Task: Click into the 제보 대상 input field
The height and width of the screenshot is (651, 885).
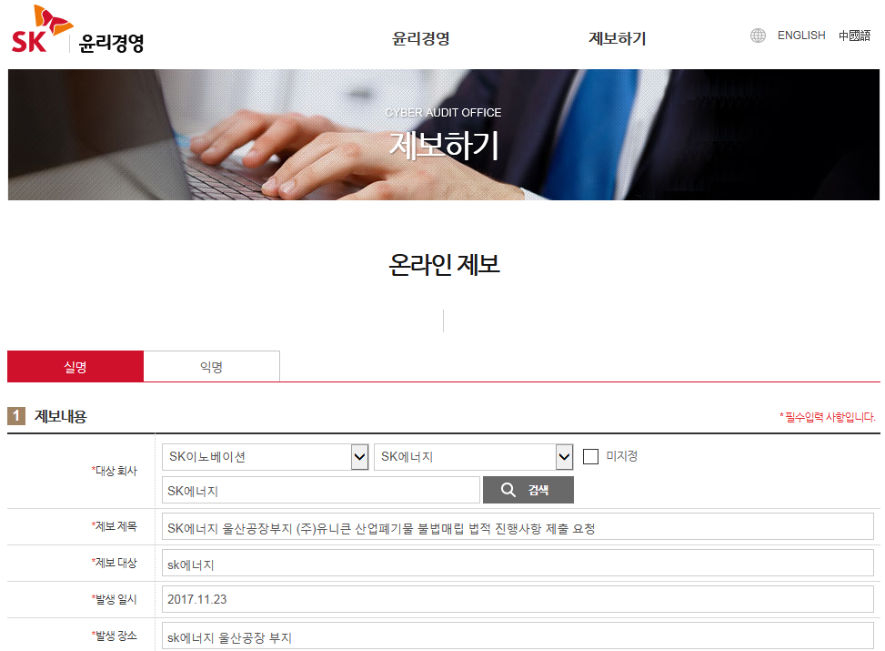Action: tap(518, 564)
